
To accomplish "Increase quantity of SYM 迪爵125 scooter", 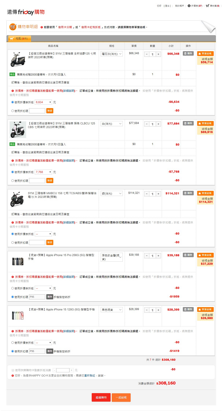I will (x=158, y=54).
